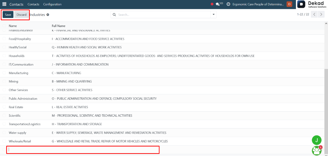Open the conversations icon showing 103
Screen dimensions: 328x156
[219, 4]
